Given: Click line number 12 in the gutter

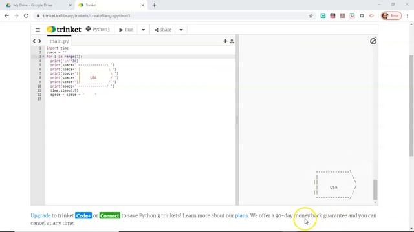Looking at the screenshot, I should tap(39, 95).
